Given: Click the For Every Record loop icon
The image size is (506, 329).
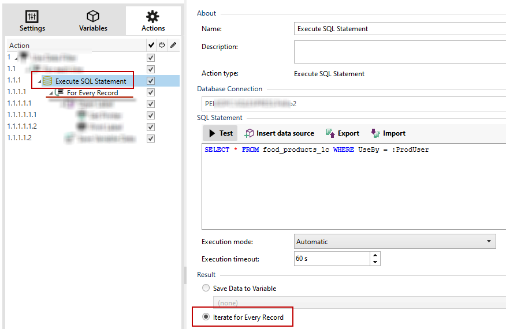Looking at the screenshot, I should click(x=59, y=92).
